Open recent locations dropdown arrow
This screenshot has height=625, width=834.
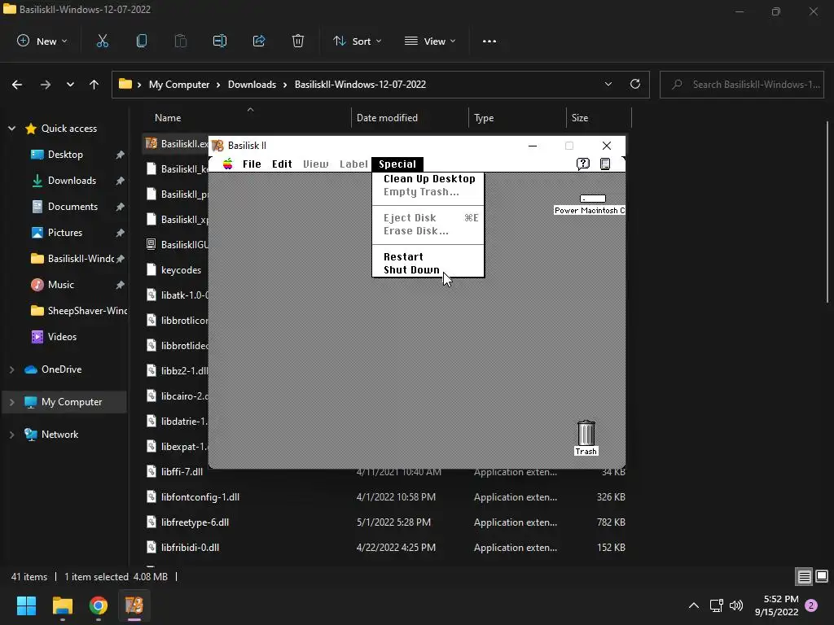point(70,85)
